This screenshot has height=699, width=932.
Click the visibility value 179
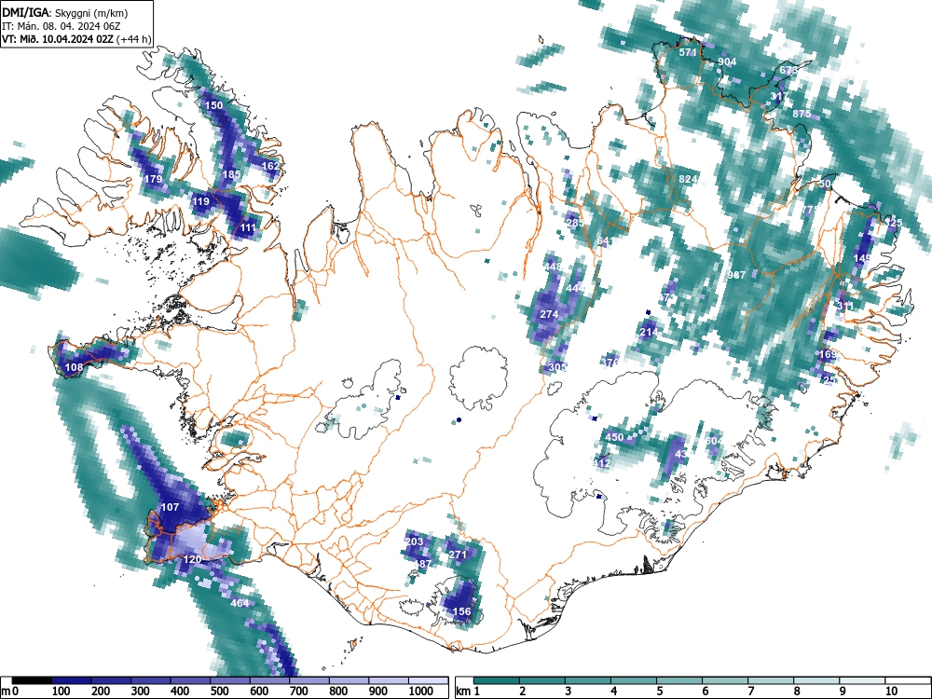pyautogui.click(x=153, y=179)
